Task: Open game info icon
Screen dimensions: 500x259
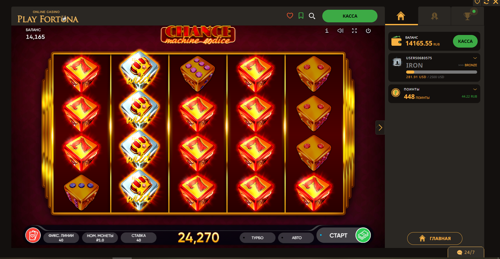Action: coord(327,31)
